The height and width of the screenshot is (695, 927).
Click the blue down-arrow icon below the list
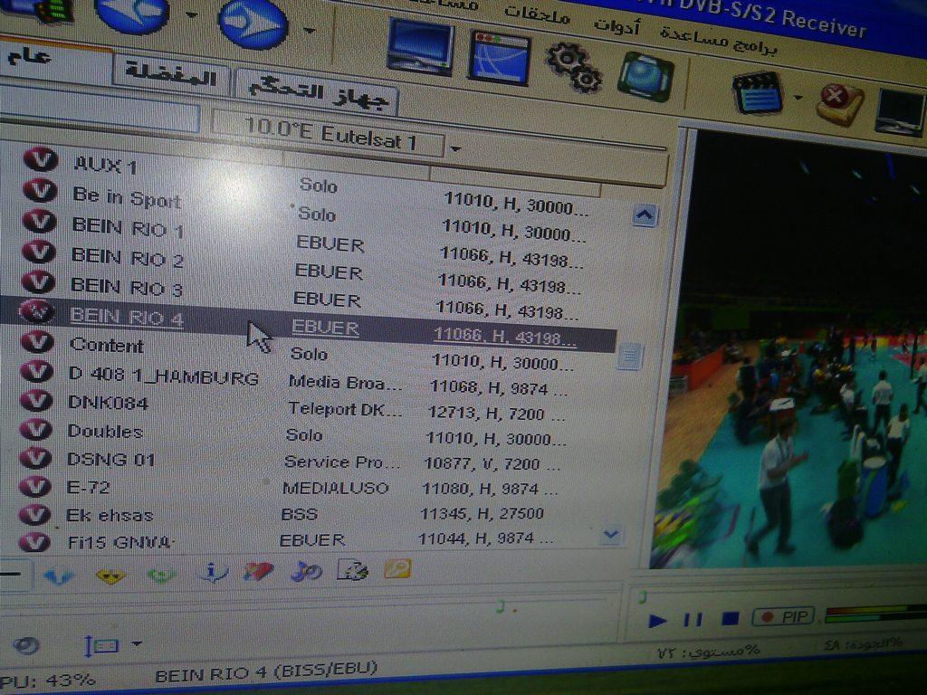[58, 576]
